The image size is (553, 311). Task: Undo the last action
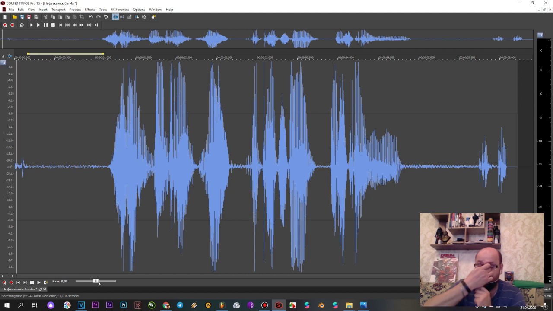pyautogui.click(x=91, y=17)
